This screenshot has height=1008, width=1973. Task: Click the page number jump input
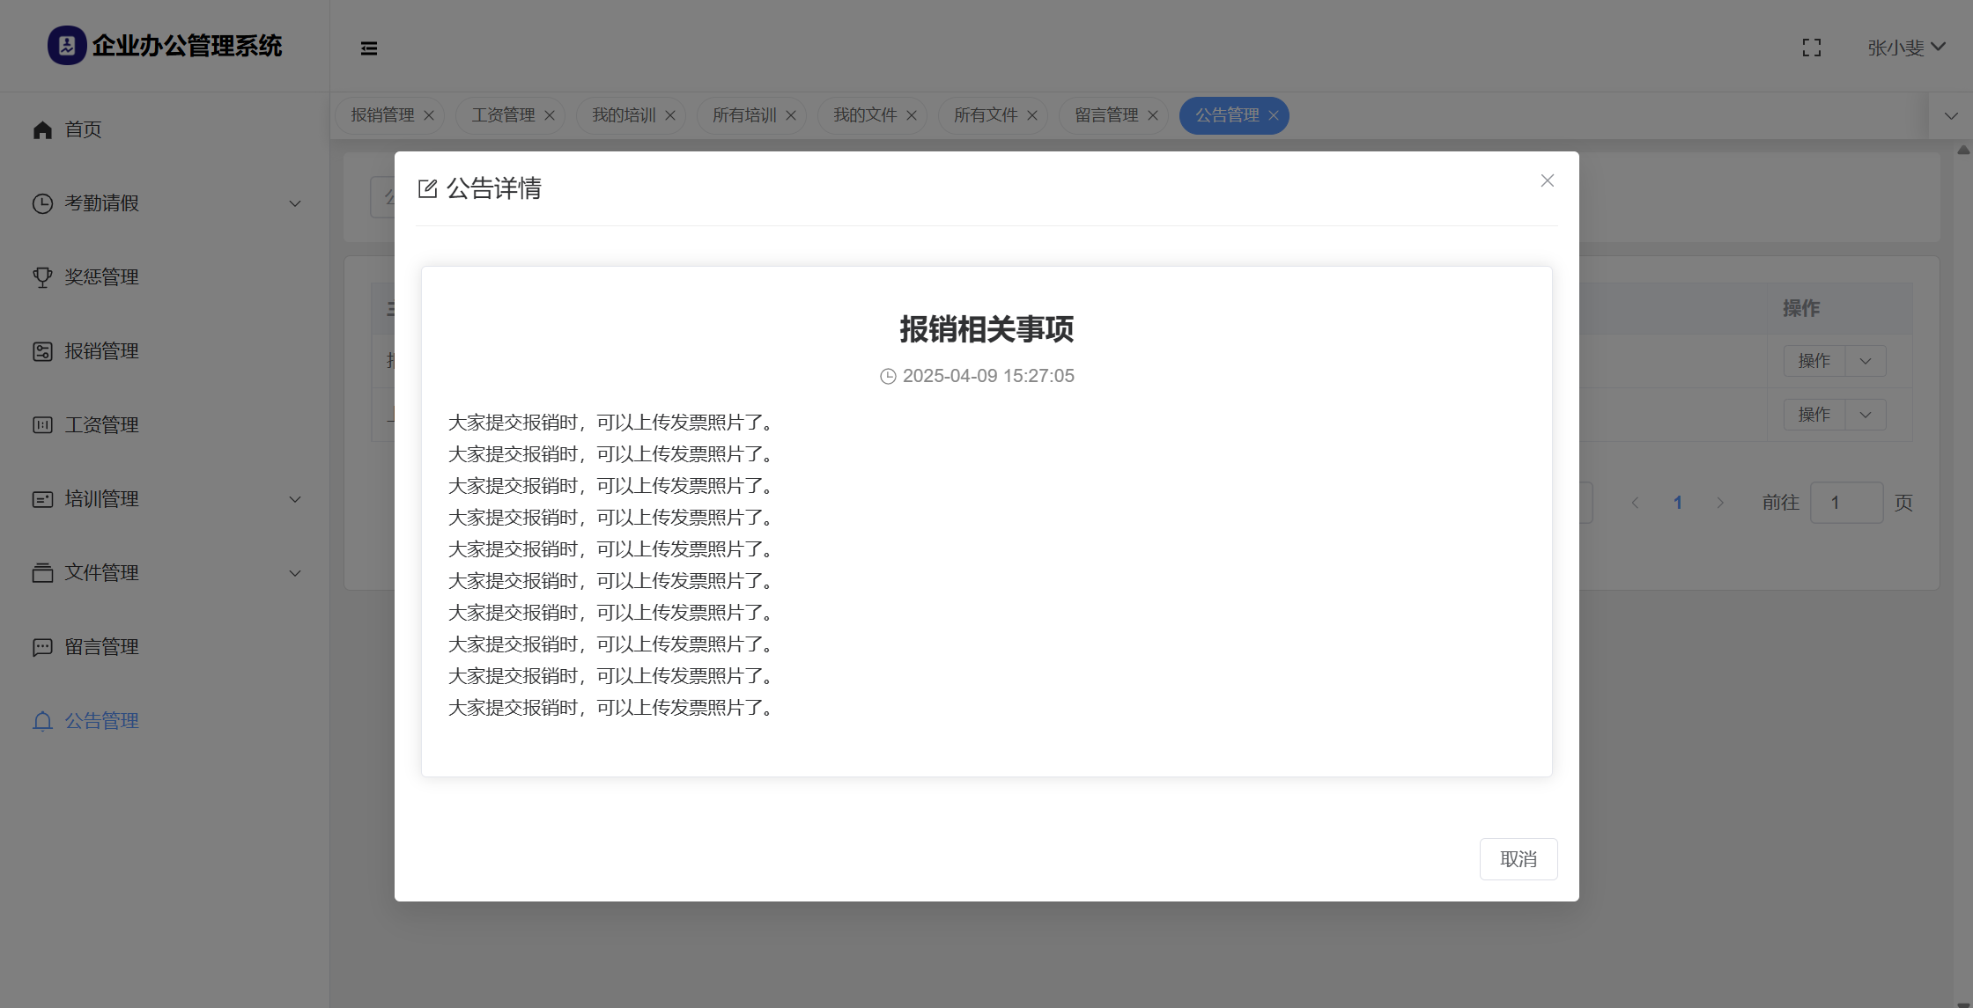point(1846,503)
